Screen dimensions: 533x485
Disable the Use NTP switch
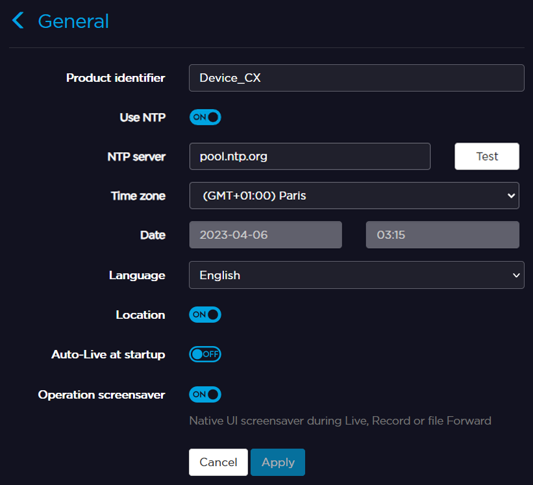[x=205, y=118]
